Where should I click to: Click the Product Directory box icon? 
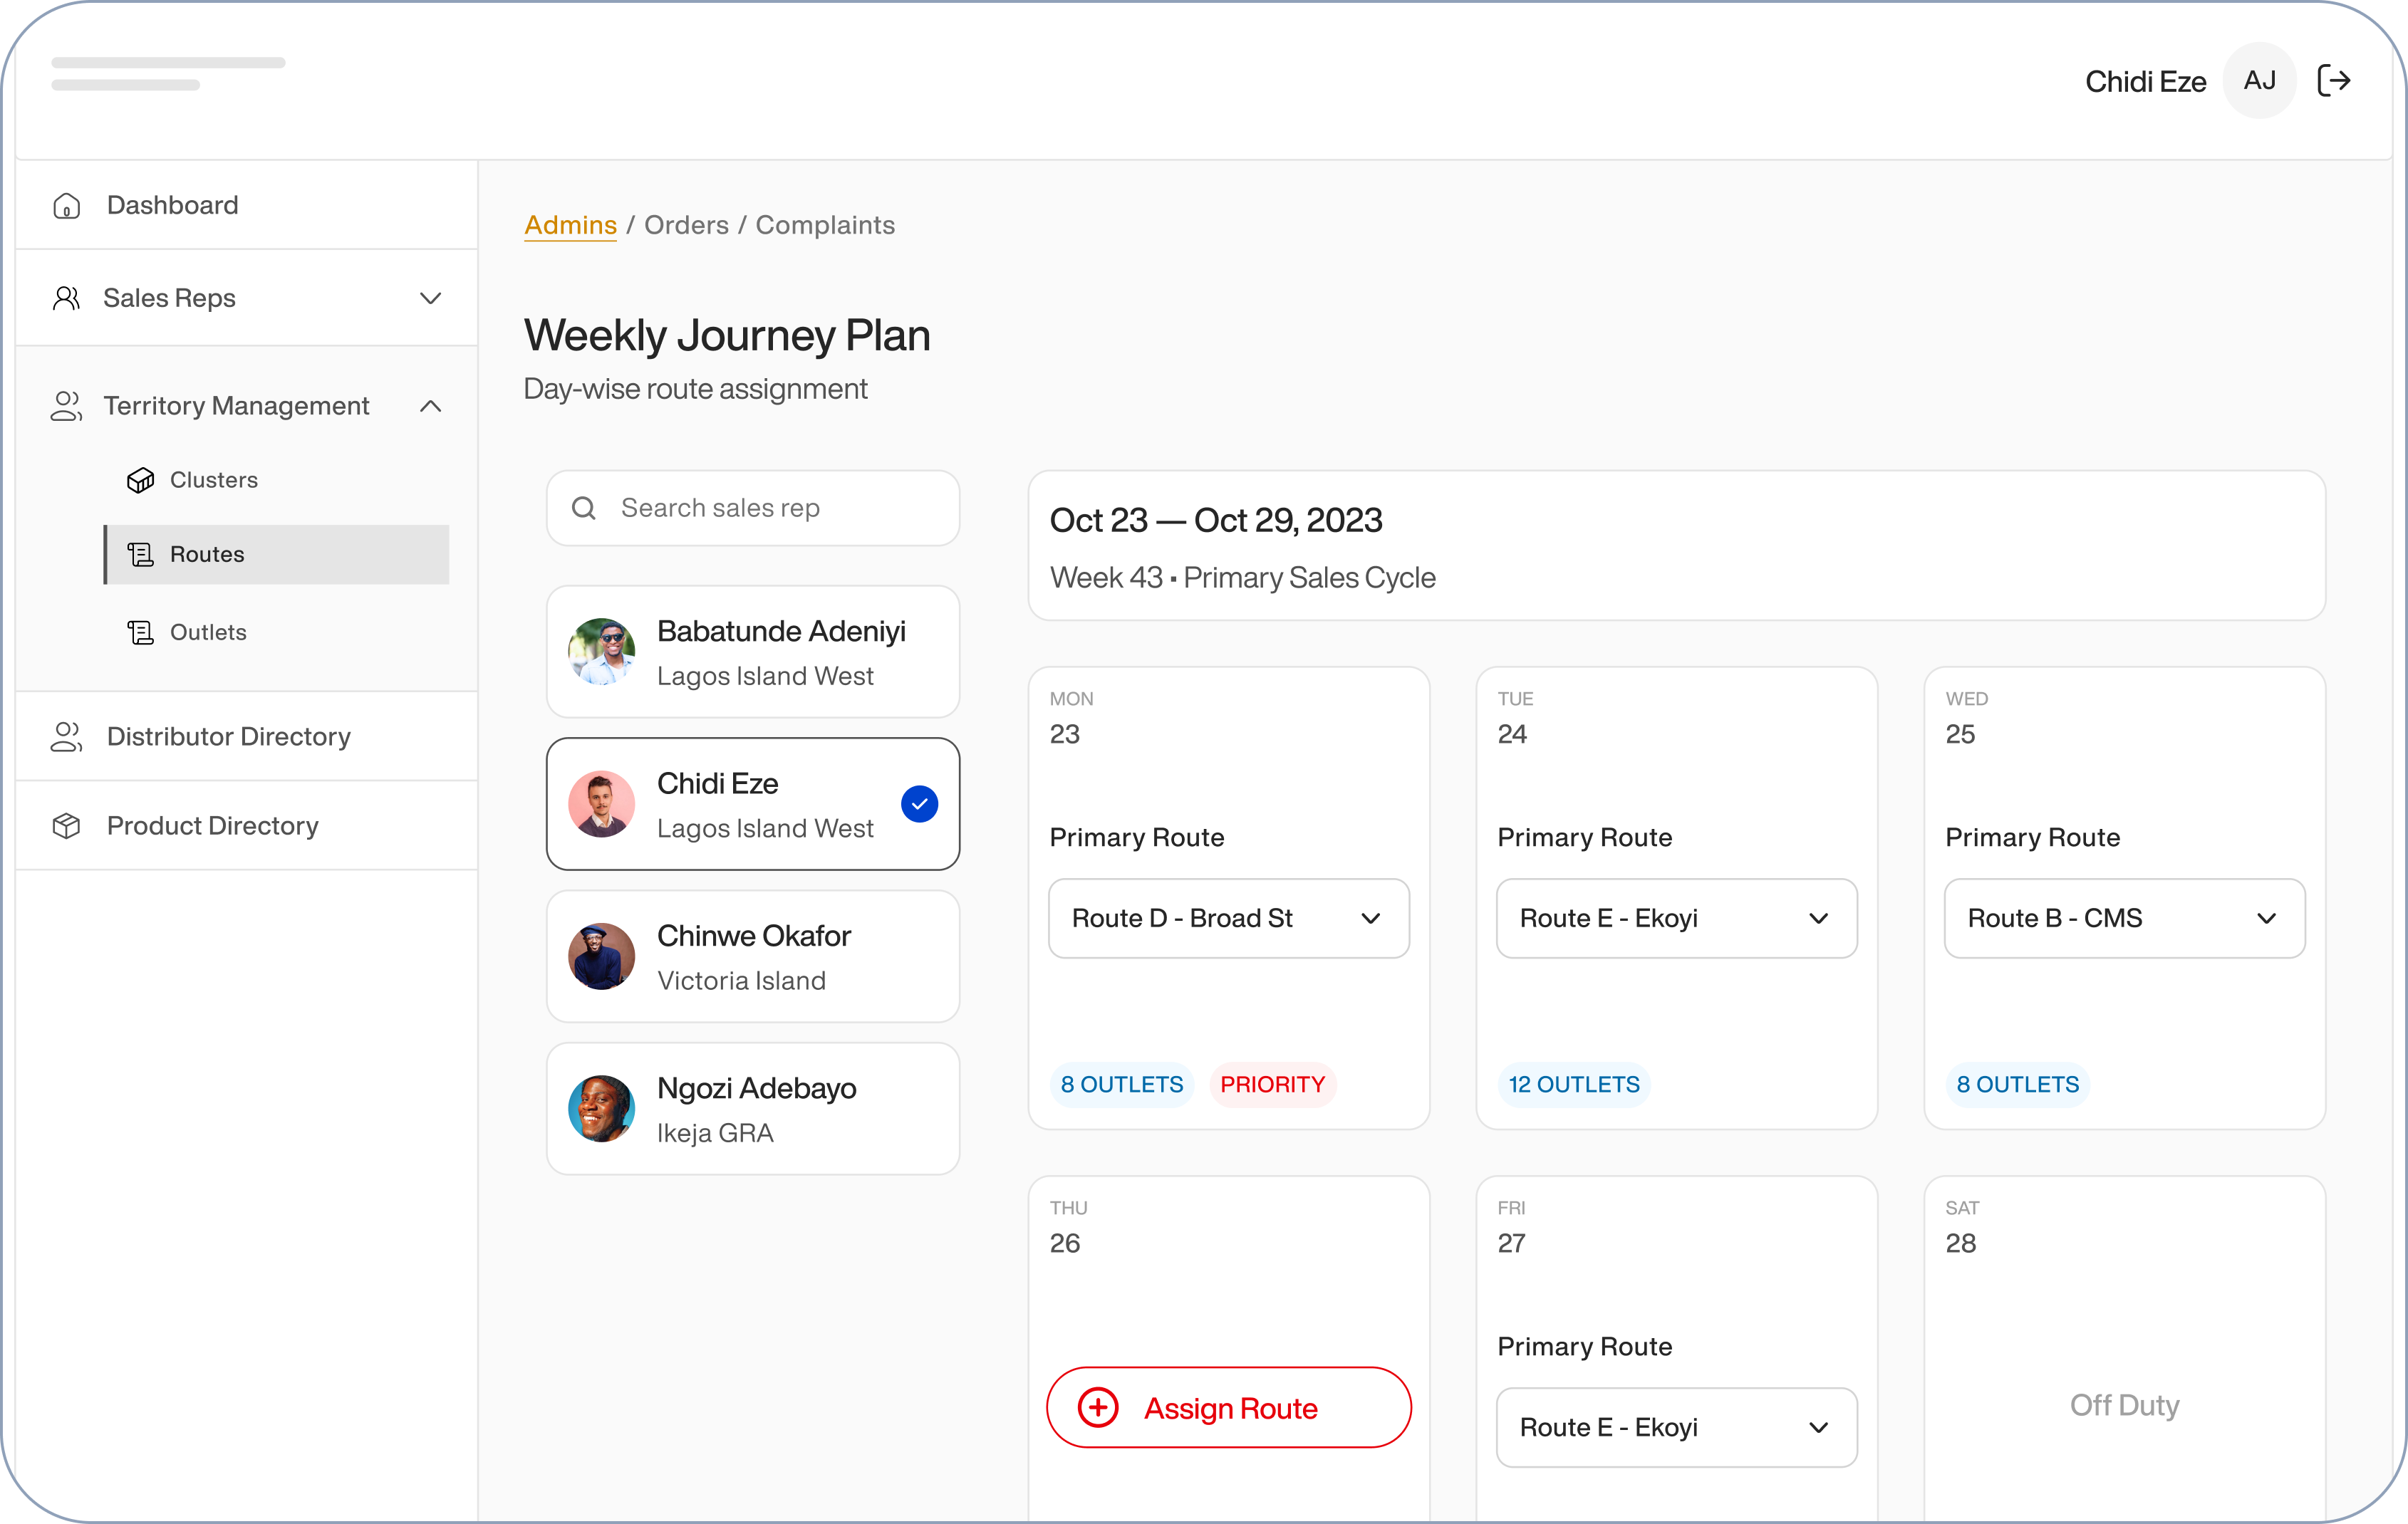tap(66, 825)
